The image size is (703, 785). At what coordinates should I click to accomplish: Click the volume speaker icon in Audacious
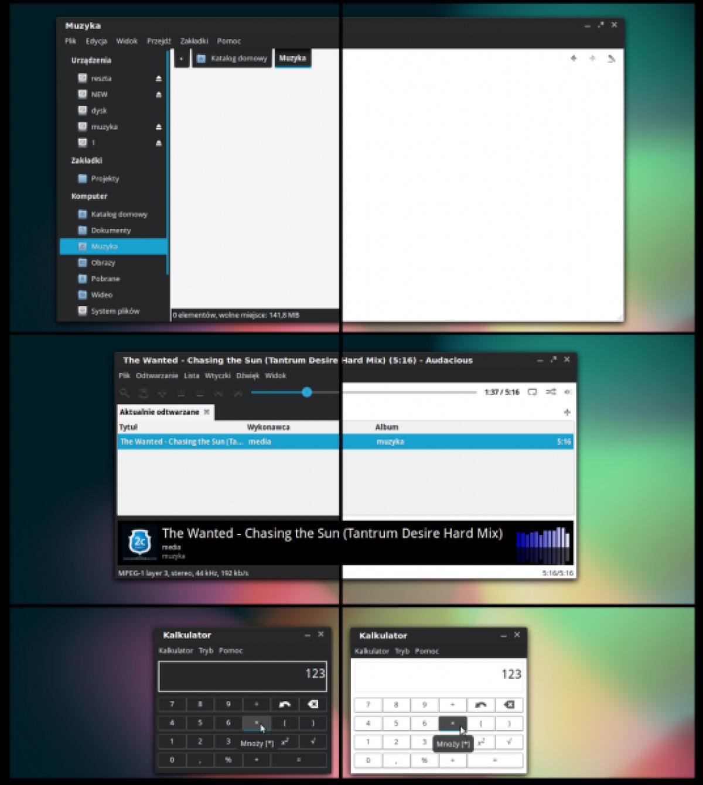(x=567, y=392)
